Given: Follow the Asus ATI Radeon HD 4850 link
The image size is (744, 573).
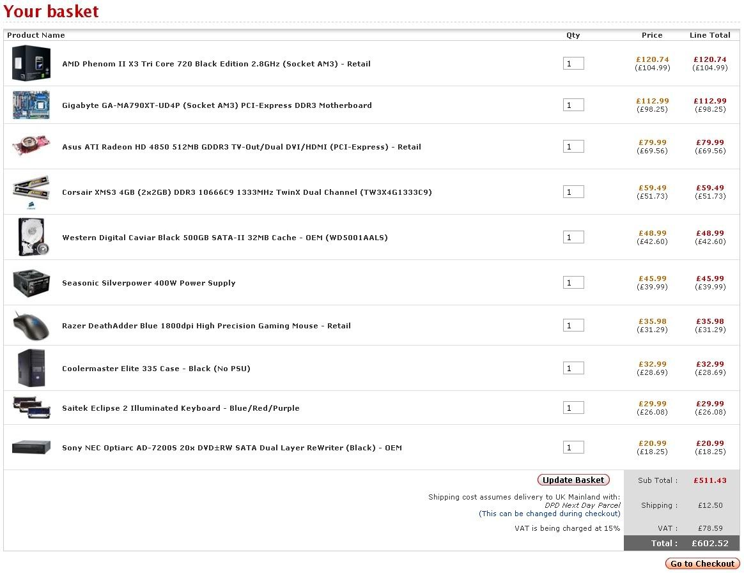Looking at the screenshot, I should pos(242,147).
